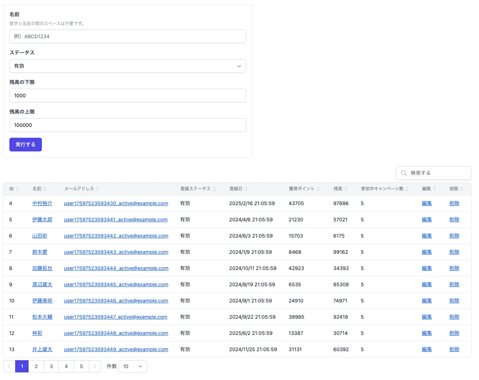Image resolution: width=479 pixels, height=380 pixels.
Task: Sort by 登録ステータス column icon
Action: (x=214, y=189)
